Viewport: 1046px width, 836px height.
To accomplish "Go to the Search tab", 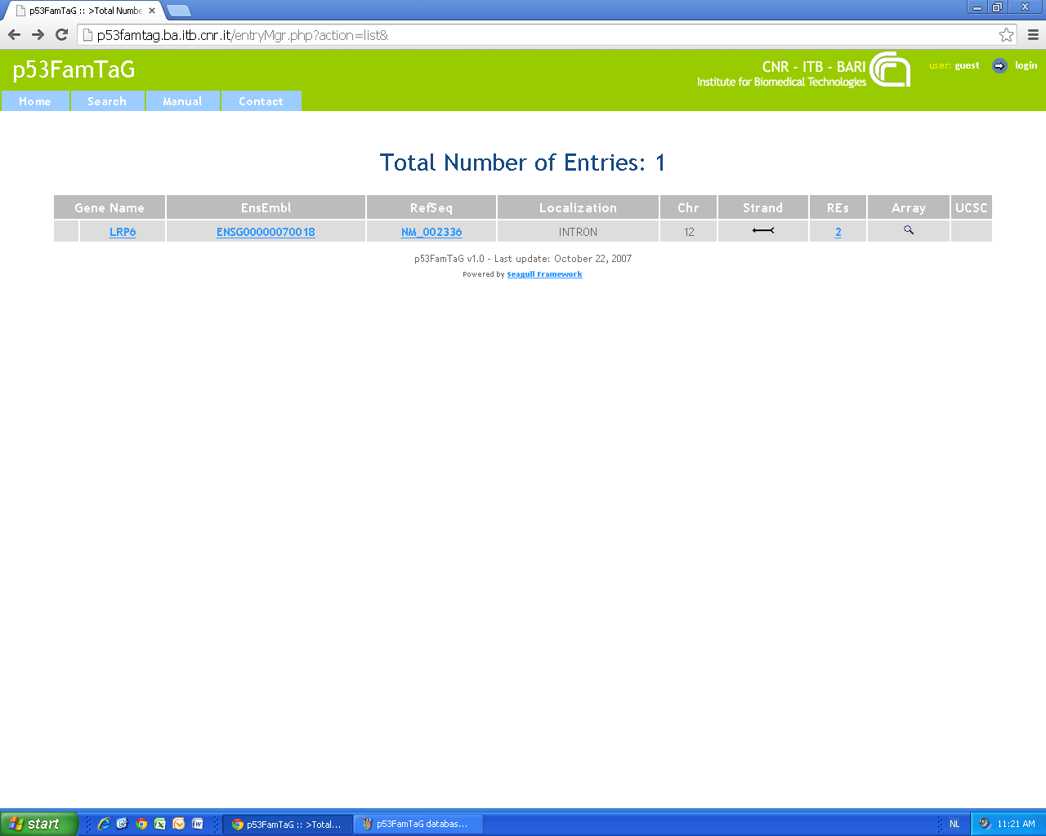I will click(x=107, y=101).
